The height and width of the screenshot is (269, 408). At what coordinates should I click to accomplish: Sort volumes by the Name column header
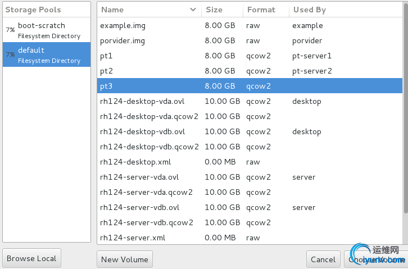112,10
